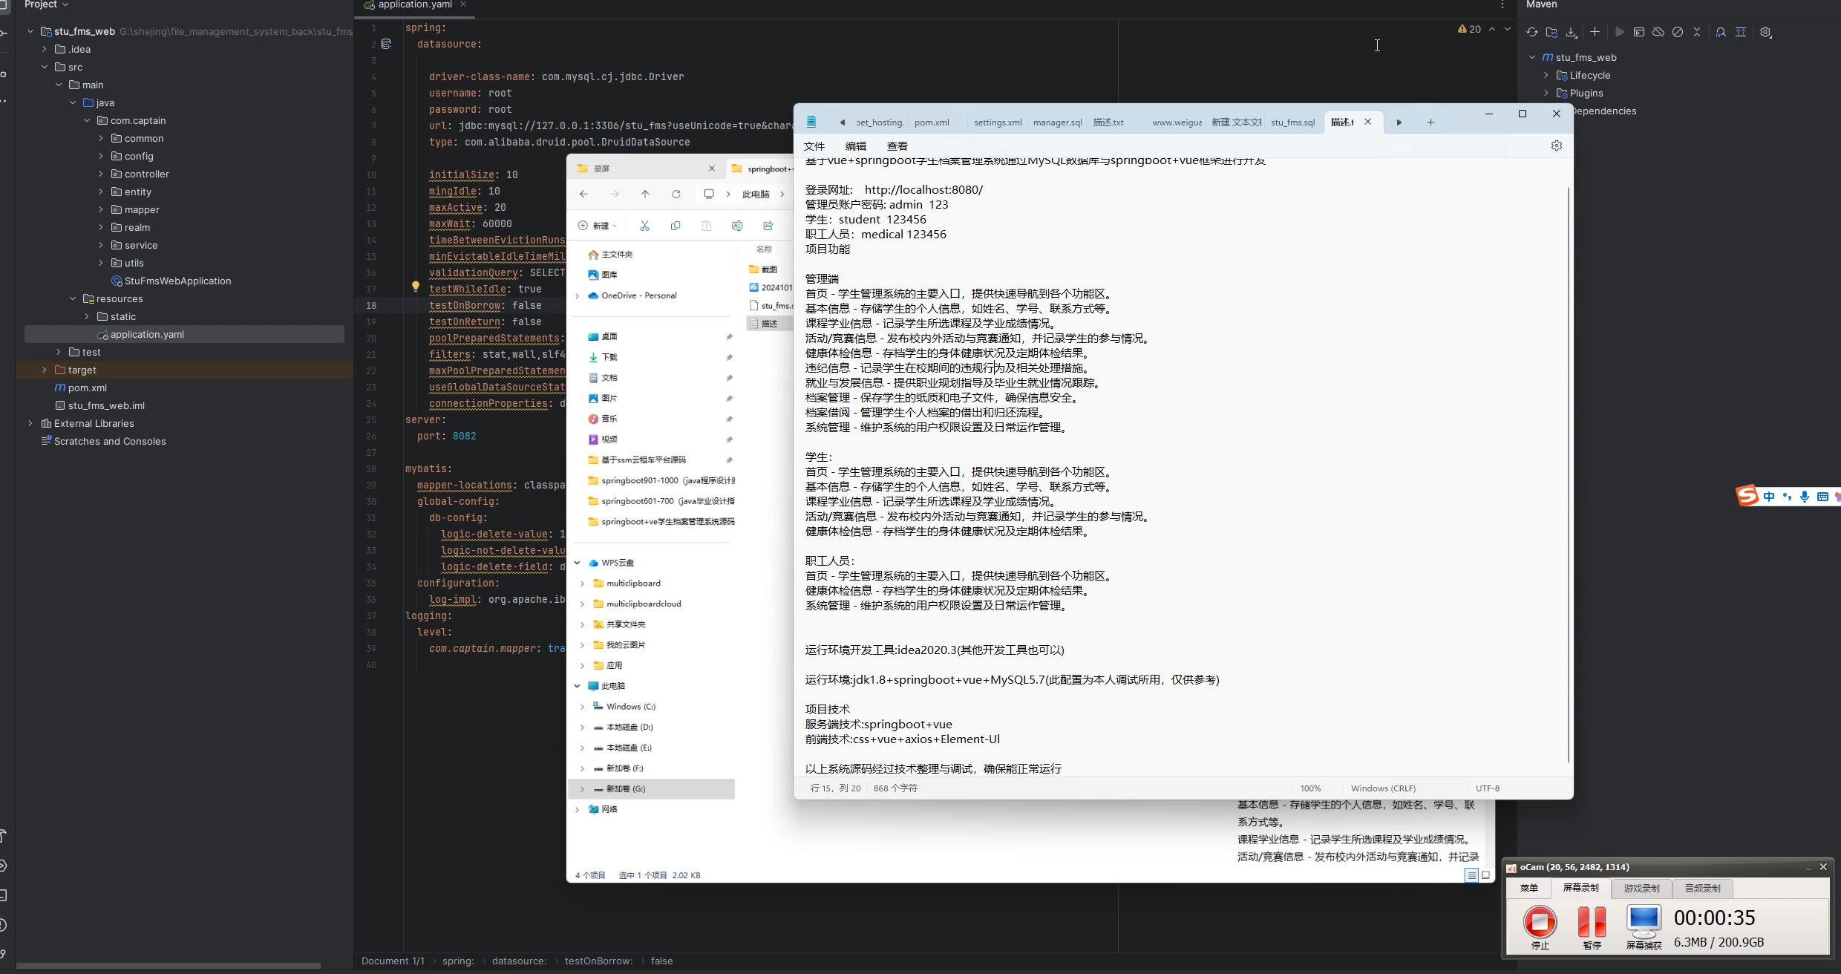Open Project panel view dropdown
The width and height of the screenshot is (1841, 974).
click(47, 4)
